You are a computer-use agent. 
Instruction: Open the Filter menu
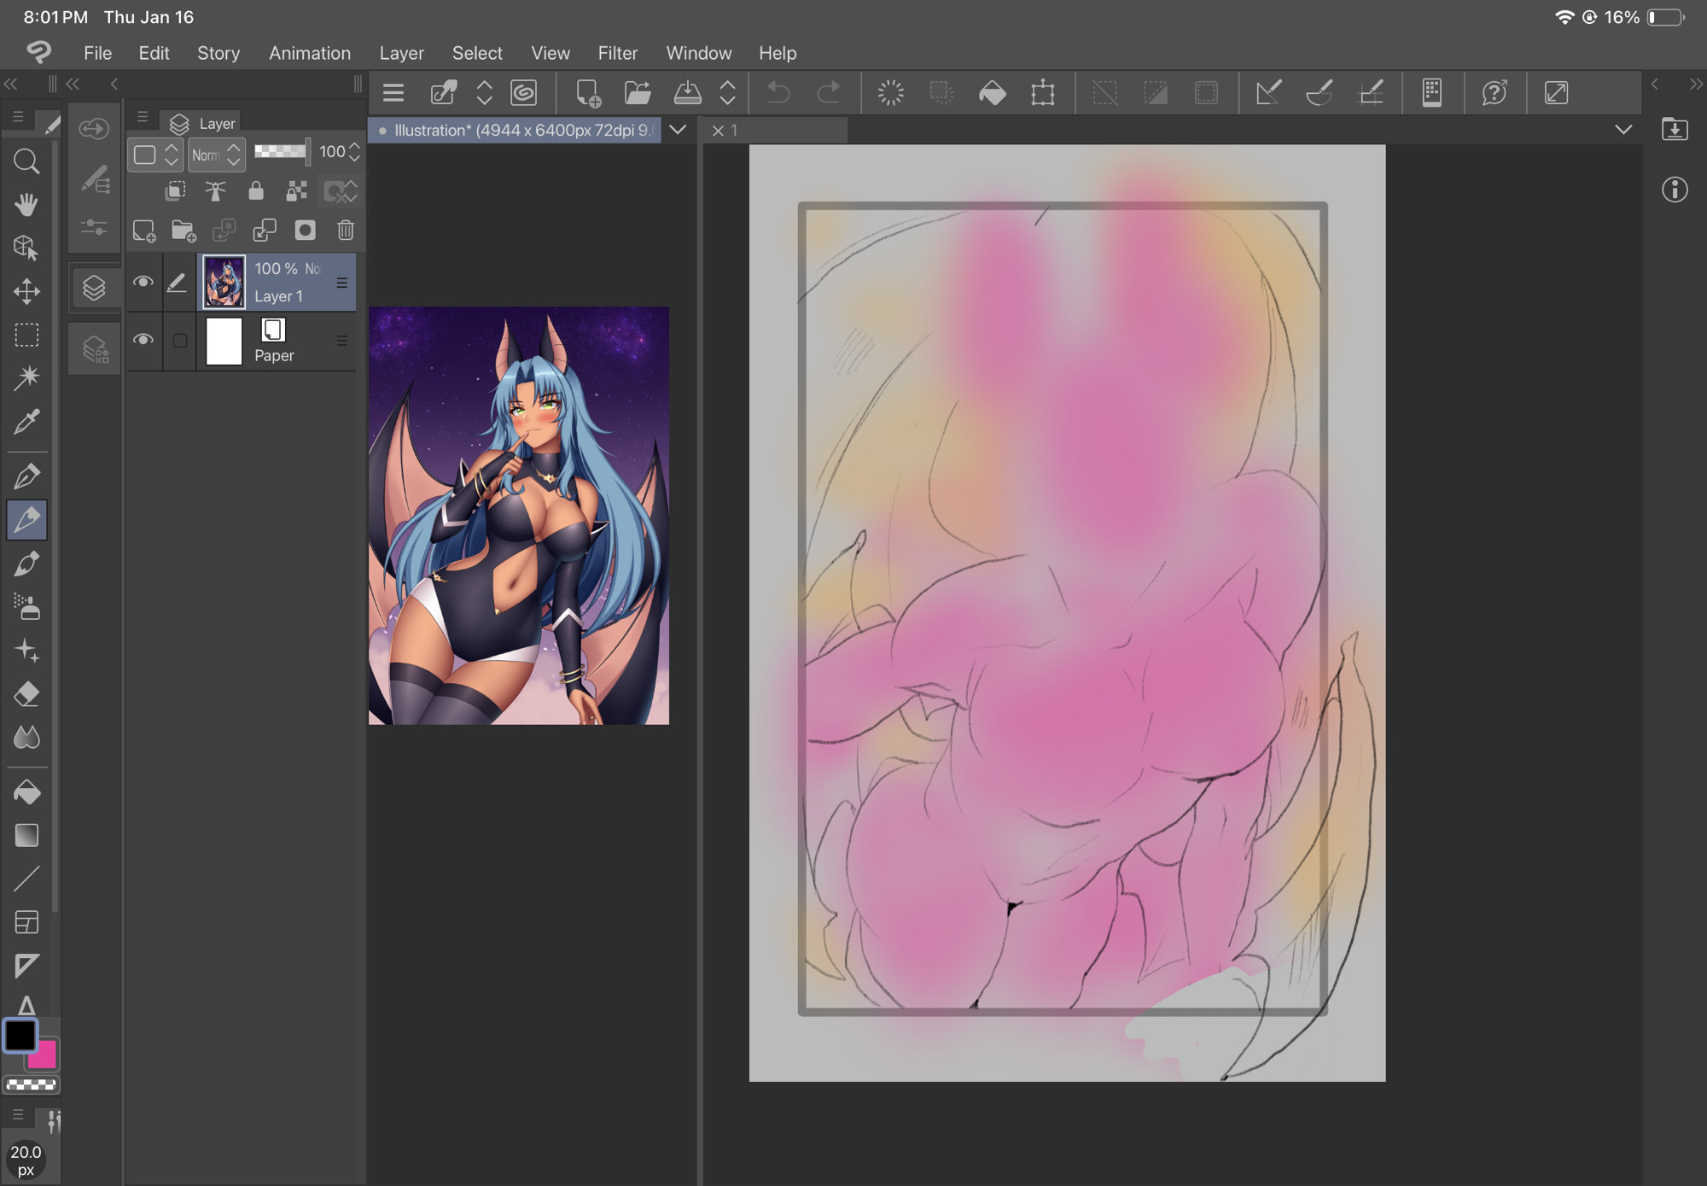click(x=617, y=53)
